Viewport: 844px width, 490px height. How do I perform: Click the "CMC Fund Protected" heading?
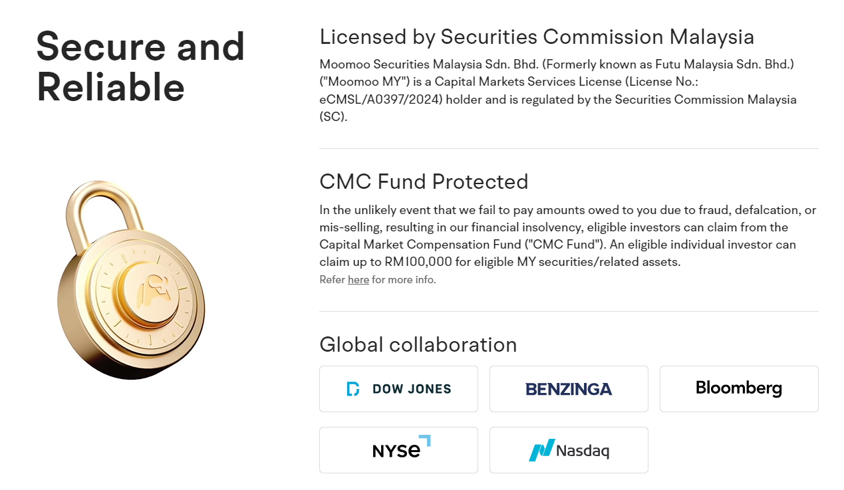coord(424,182)
